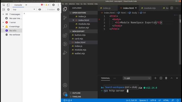Image resolution: width=182 pixels, height=102 pixels.
Task: Collapse the NEW.EXPORT folder section
Action: 83,31
